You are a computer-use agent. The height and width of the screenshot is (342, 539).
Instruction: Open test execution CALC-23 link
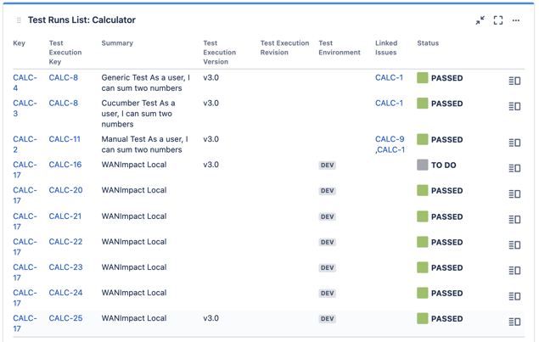point(65,267)
